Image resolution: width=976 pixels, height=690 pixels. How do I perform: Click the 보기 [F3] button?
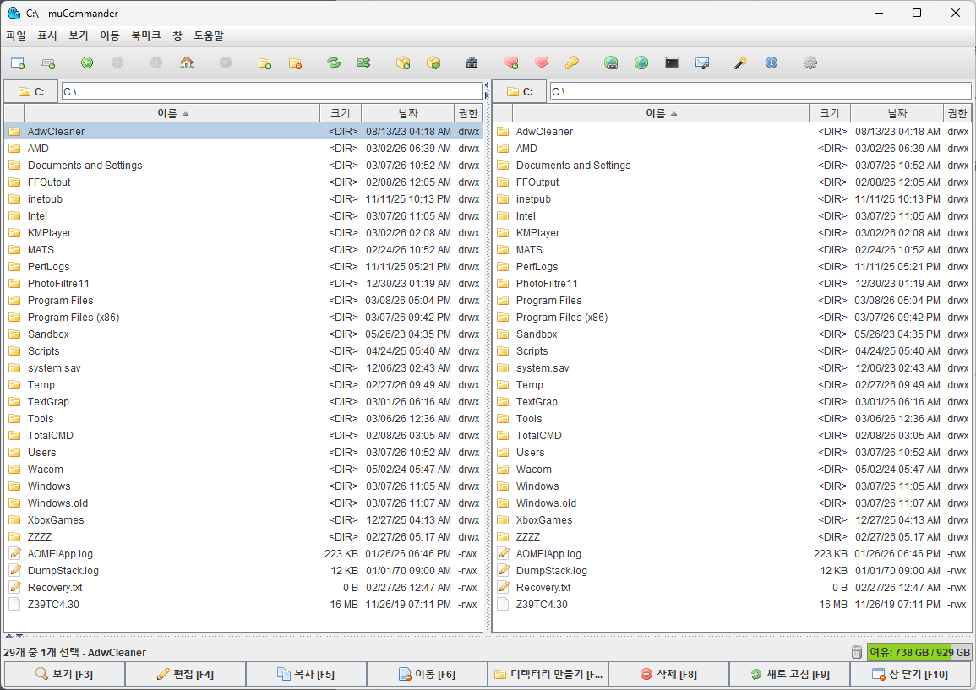coord(65,674)
